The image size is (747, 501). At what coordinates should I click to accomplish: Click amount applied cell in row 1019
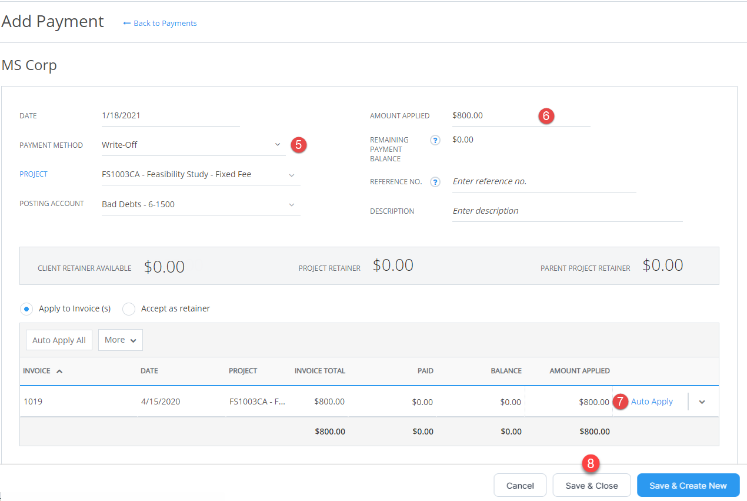[x=569, y=402]
